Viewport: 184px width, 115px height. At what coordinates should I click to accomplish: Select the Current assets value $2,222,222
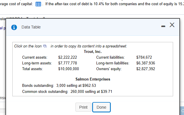[67, 57]
